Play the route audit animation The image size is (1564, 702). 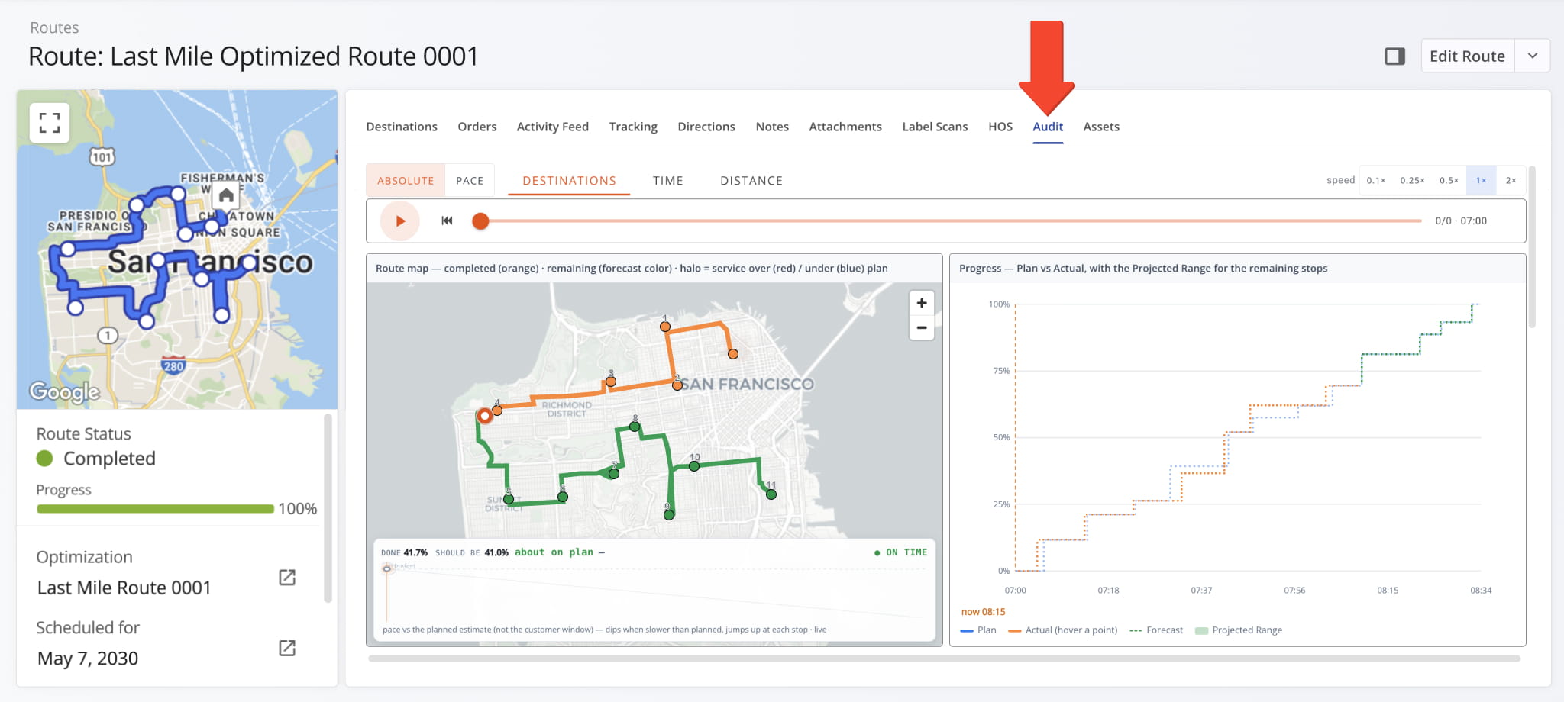point(400,221)
